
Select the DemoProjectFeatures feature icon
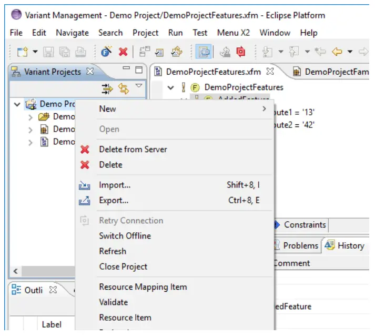coord(195,87)
